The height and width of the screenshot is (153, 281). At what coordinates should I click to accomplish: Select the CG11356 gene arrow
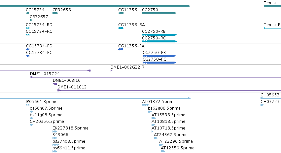[x=121, y=13]
